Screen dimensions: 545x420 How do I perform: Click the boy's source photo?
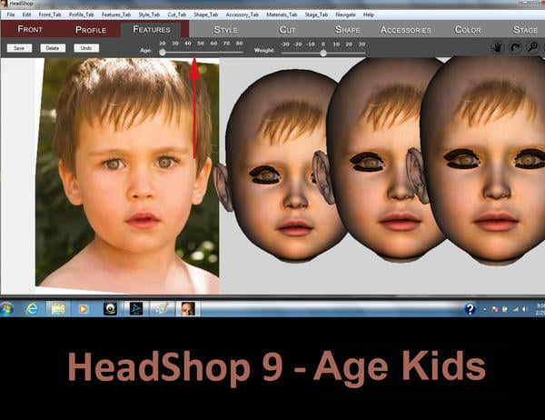(127, 175)
